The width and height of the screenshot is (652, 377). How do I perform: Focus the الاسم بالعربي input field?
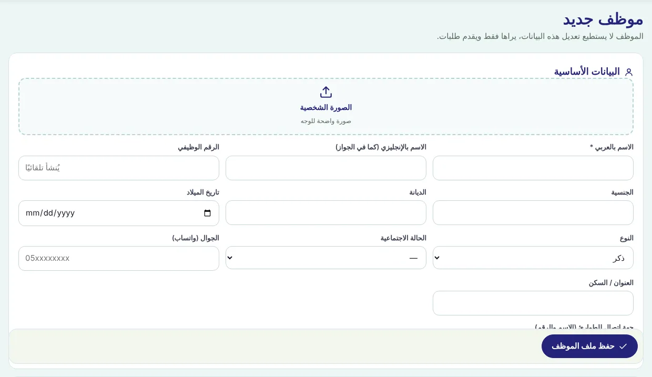coord(533,168)
